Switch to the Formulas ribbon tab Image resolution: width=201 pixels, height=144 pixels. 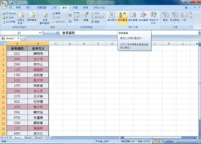(54, 8)
